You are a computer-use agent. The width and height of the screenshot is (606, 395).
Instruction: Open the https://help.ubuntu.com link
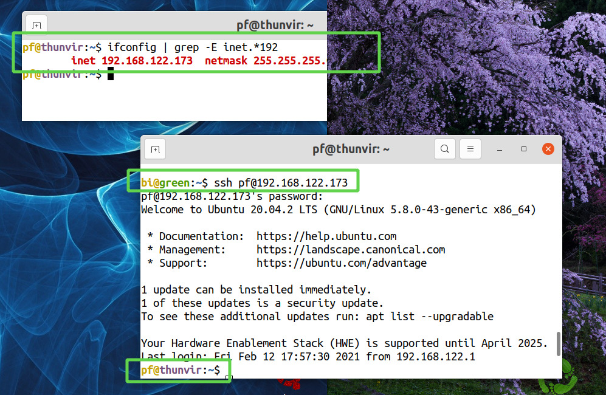pos(326,236)
